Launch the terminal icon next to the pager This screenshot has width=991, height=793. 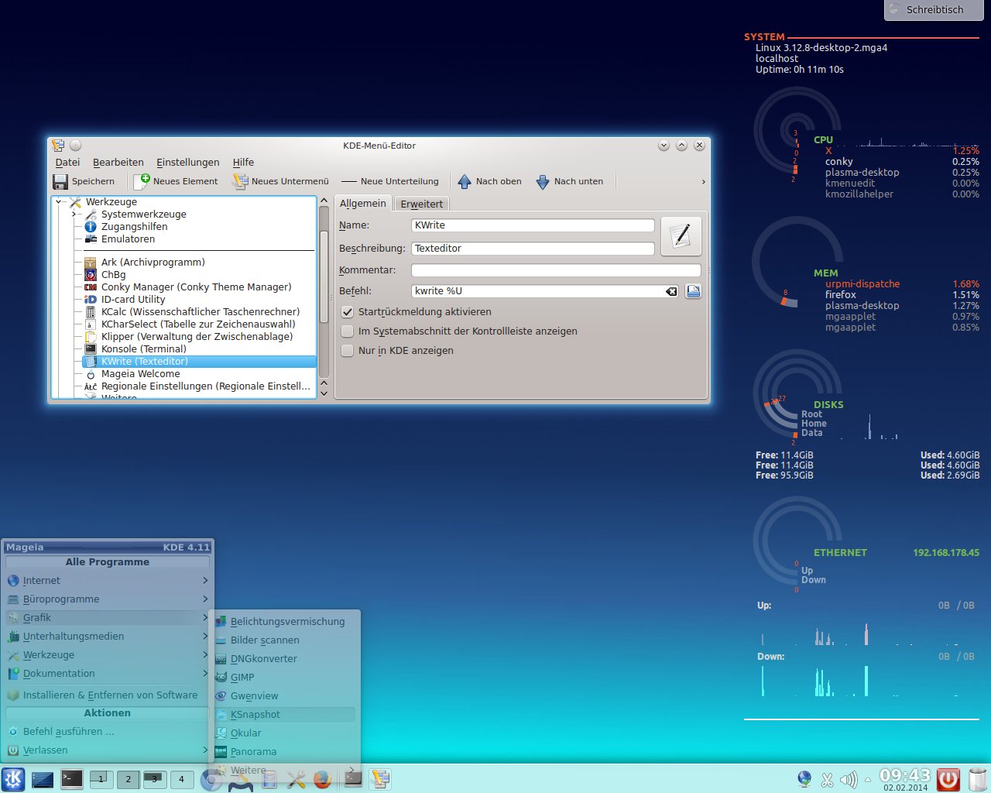pos(72,779)
